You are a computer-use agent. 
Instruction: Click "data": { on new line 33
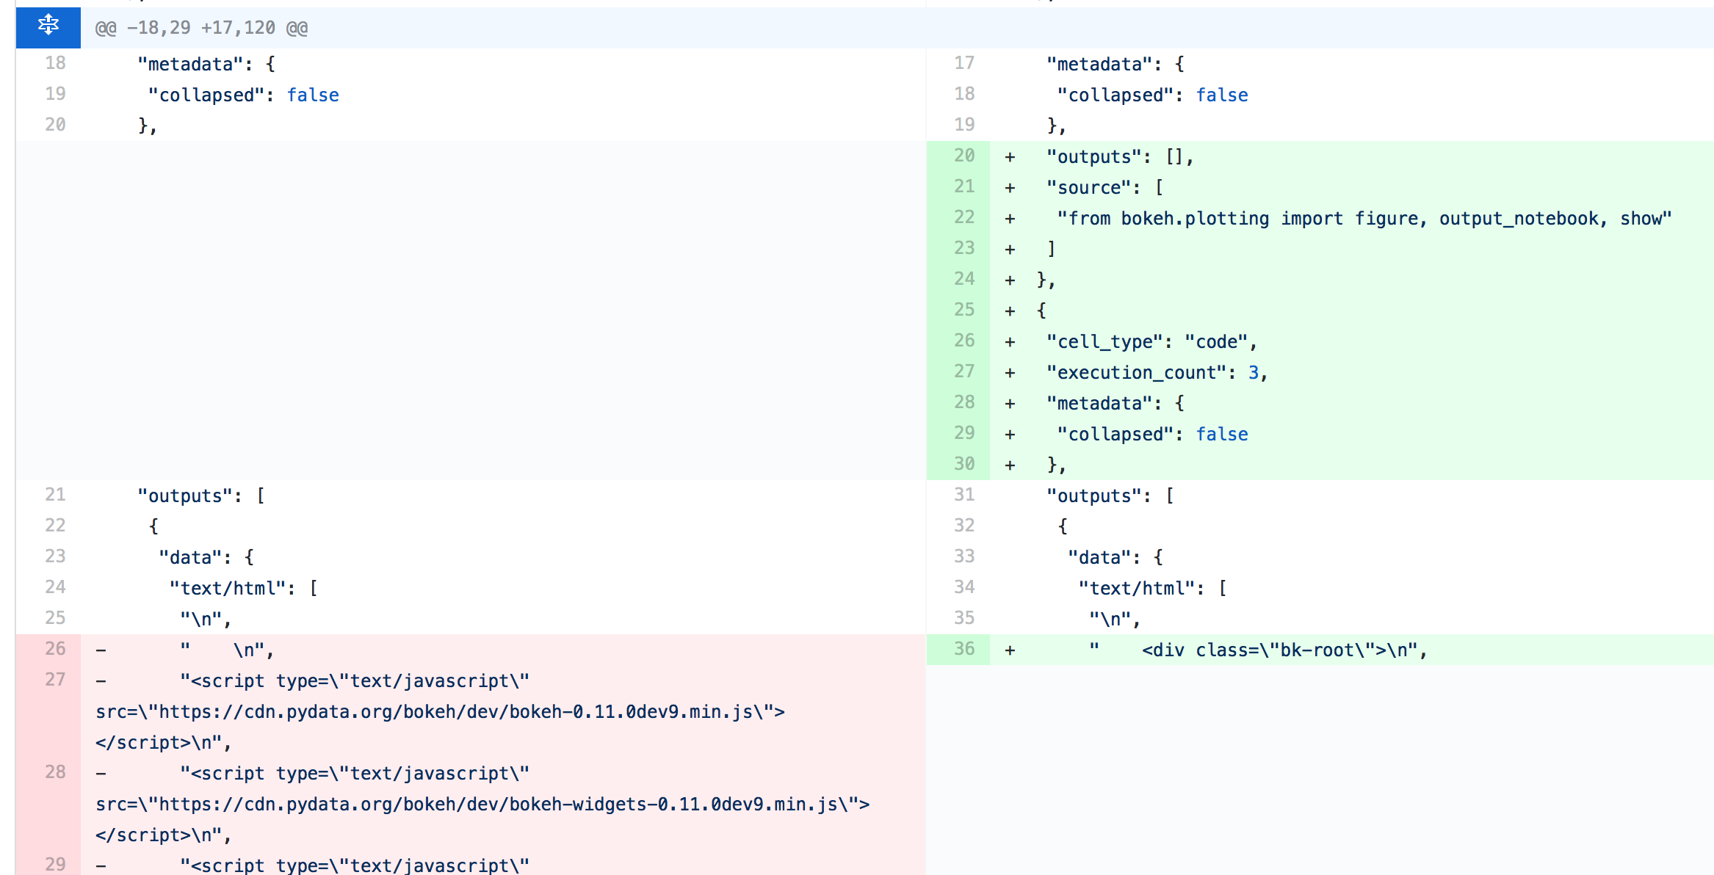point(1115,558)
